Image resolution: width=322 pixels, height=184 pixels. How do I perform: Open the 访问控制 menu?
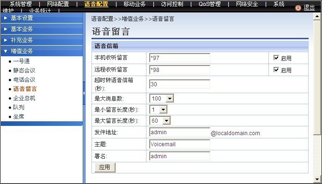pyautogui.click(x=172, y=4)
